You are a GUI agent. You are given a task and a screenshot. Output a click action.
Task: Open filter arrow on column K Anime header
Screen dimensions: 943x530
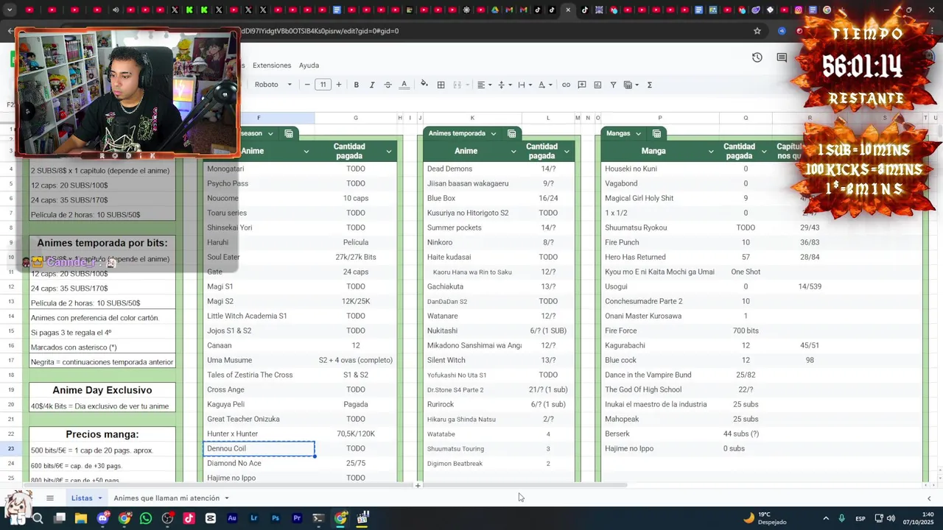[513, 152]
